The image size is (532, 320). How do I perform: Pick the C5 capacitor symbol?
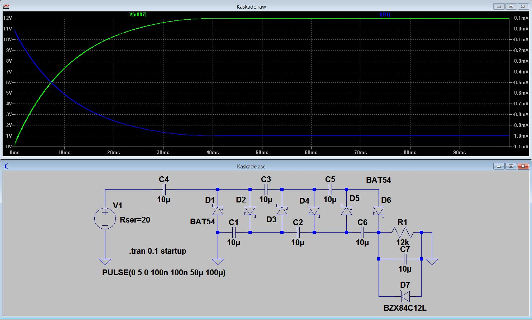pos(330,189)
